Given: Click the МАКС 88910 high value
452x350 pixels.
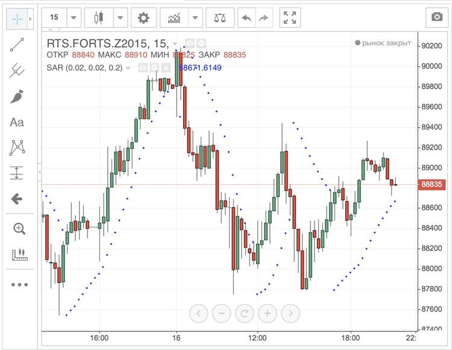Looking at the screenshot, I should pos(122,55).
